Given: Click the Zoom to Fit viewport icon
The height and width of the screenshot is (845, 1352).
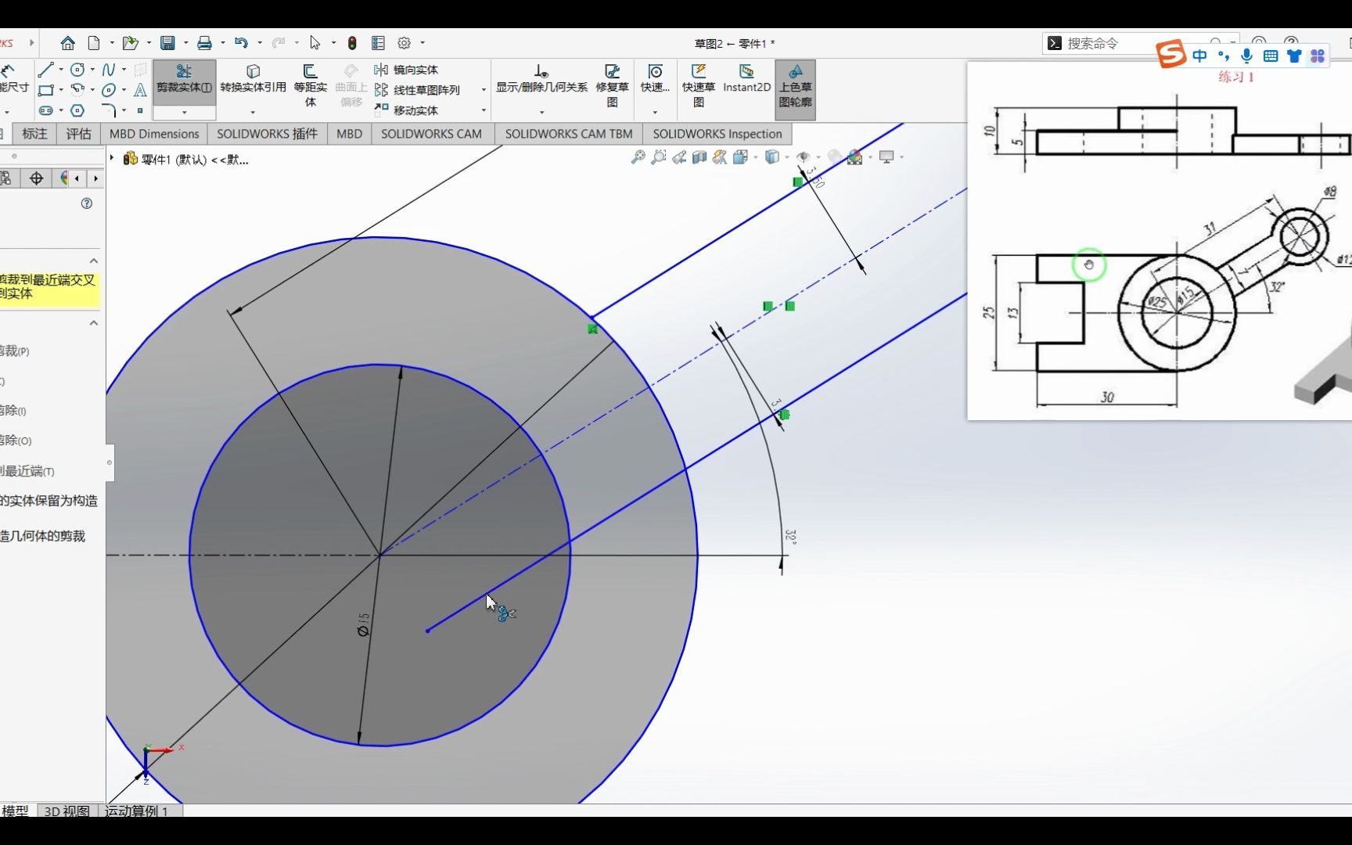Looking at the screenshot, I should pos(638,157).
